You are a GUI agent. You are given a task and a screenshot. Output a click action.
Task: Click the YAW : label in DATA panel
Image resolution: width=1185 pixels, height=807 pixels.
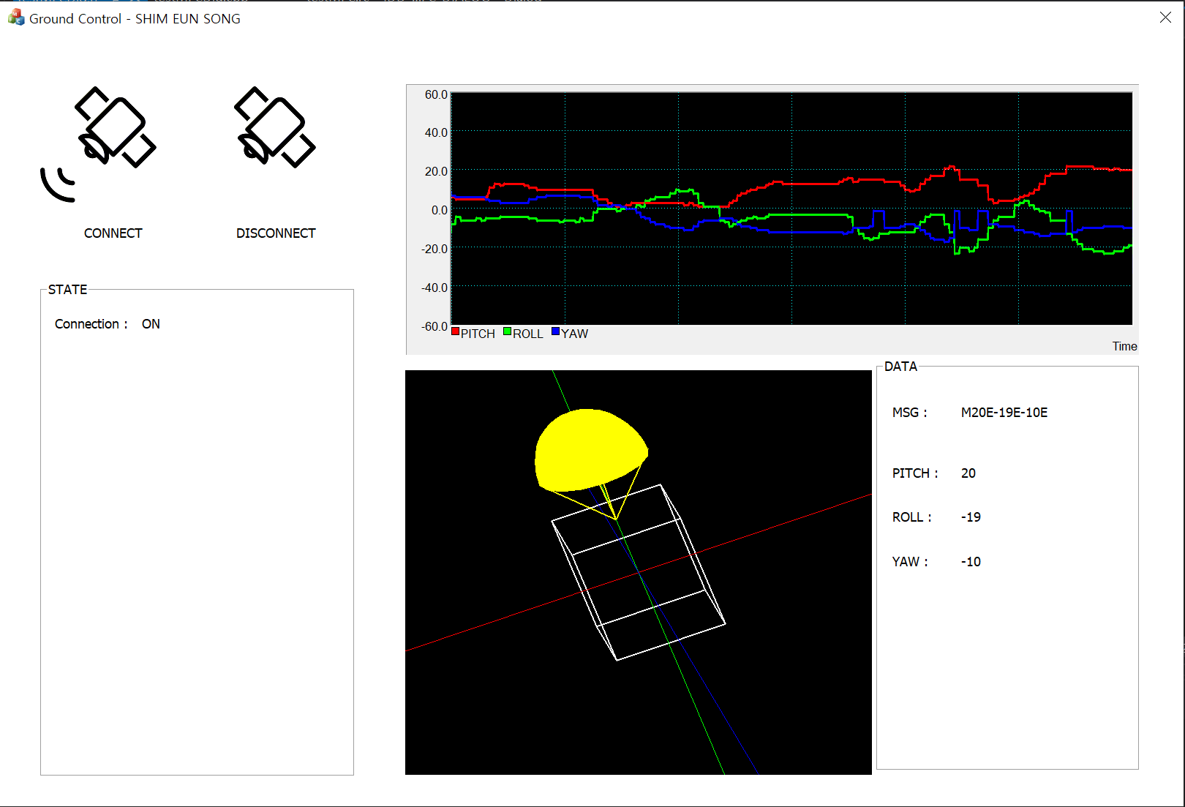coord(910,562)
